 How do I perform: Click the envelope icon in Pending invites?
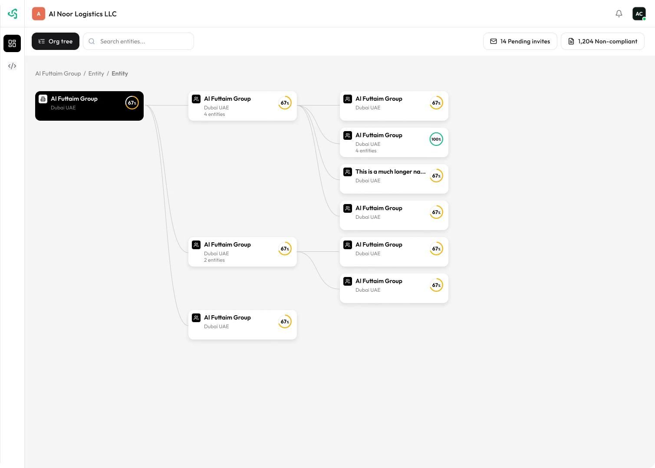494,41
